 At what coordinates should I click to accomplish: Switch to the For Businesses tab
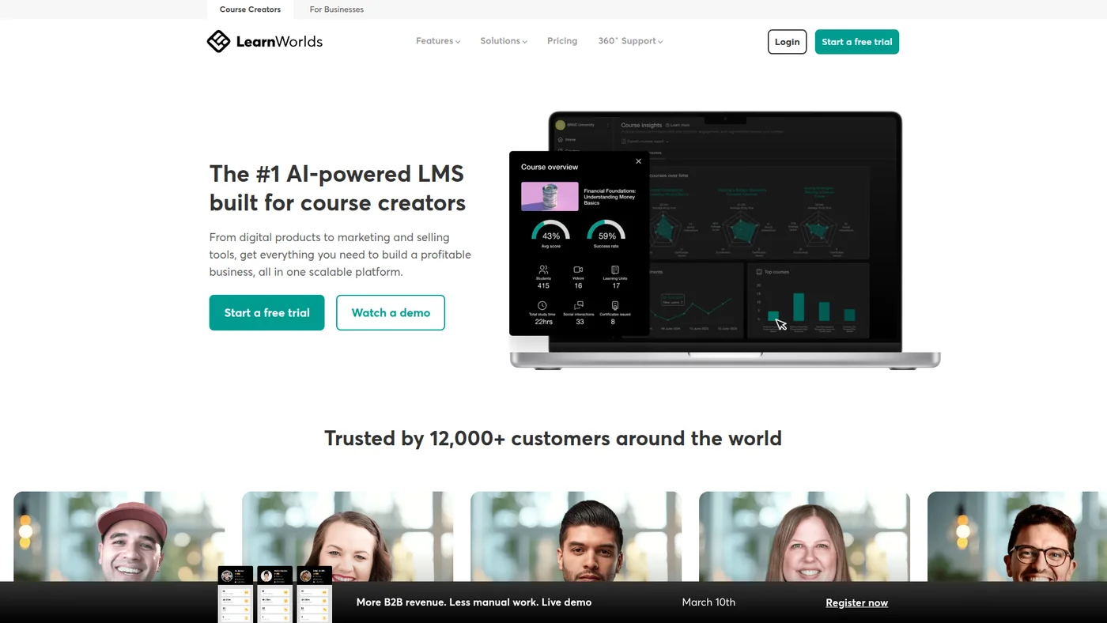(x=337, y=9)
